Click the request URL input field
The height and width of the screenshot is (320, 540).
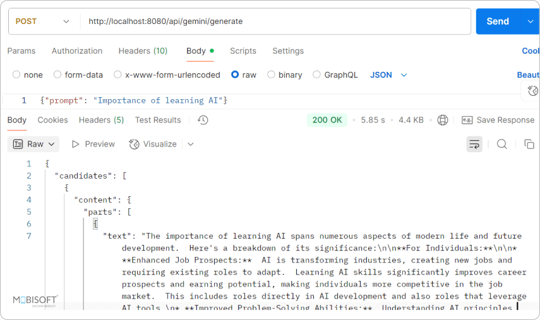click(275, 21)
